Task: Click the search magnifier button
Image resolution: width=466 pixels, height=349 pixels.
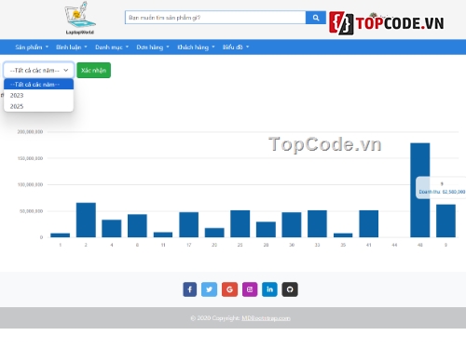Action: pos(316,18)
